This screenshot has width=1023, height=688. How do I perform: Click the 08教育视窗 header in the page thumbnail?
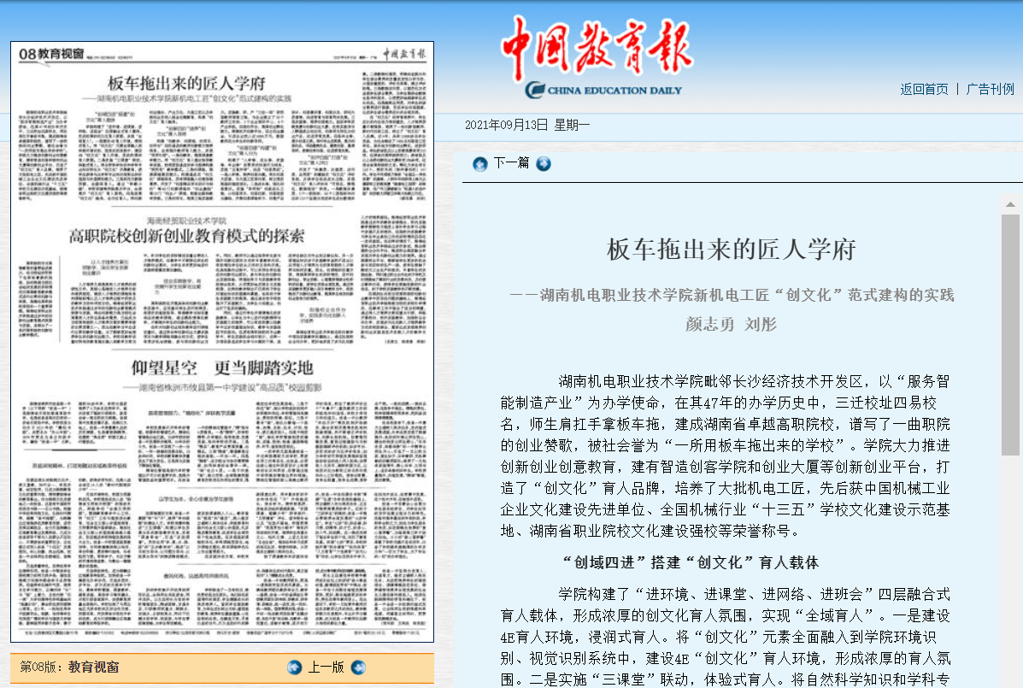pos(51,54)
